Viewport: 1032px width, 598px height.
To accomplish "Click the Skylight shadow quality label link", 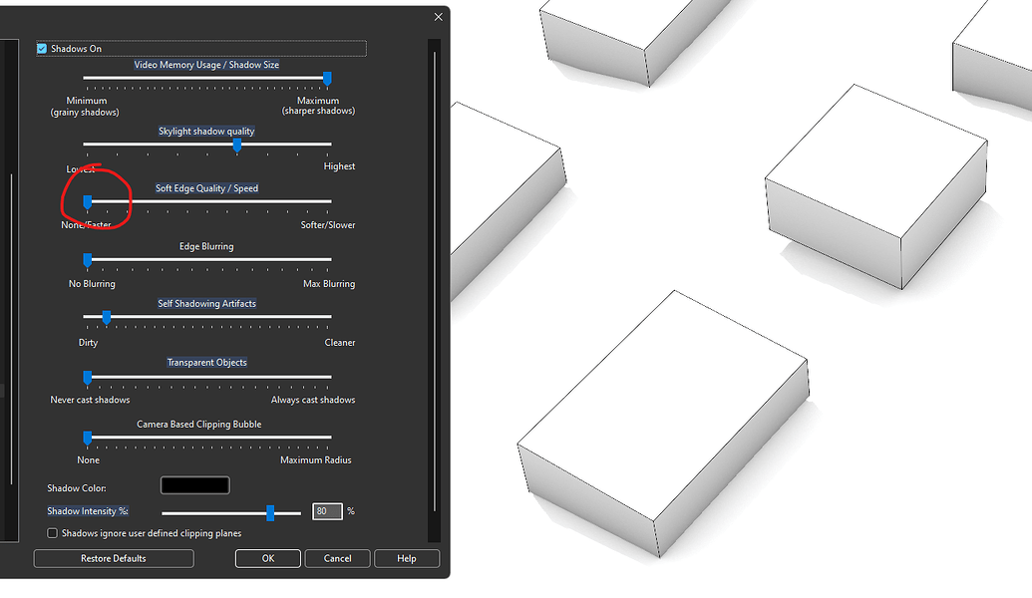I will tap(206, 131).
